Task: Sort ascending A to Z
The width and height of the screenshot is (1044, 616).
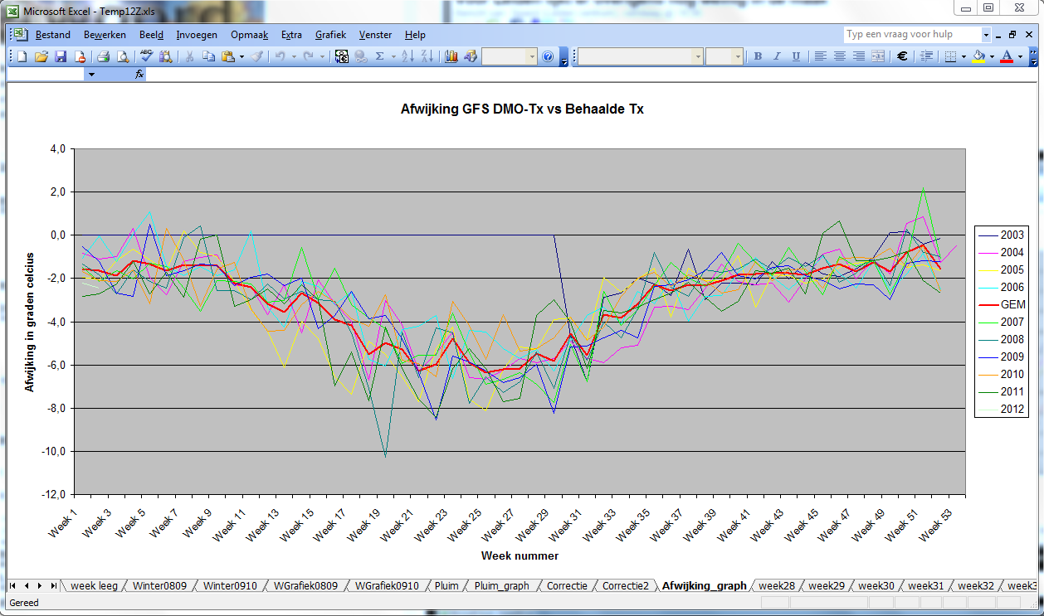Action: [x=407, y=56]
